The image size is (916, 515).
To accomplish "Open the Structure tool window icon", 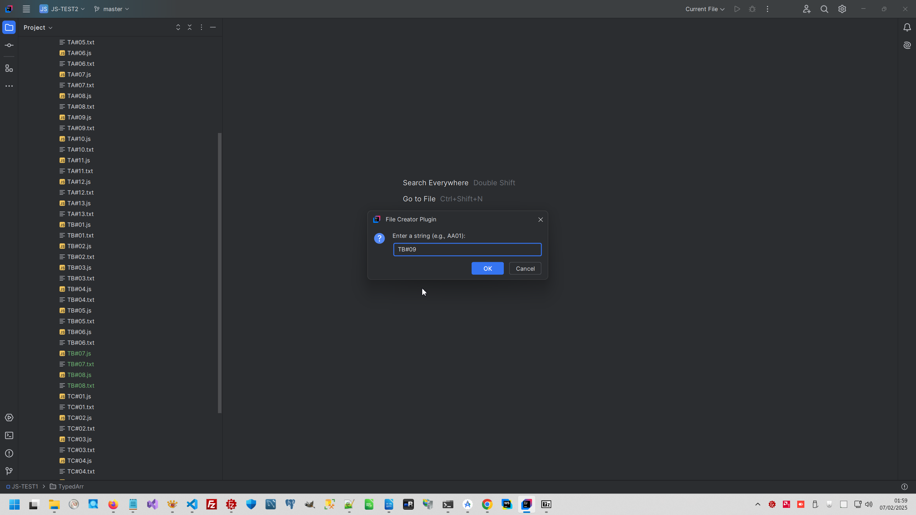I will point(9,68).
